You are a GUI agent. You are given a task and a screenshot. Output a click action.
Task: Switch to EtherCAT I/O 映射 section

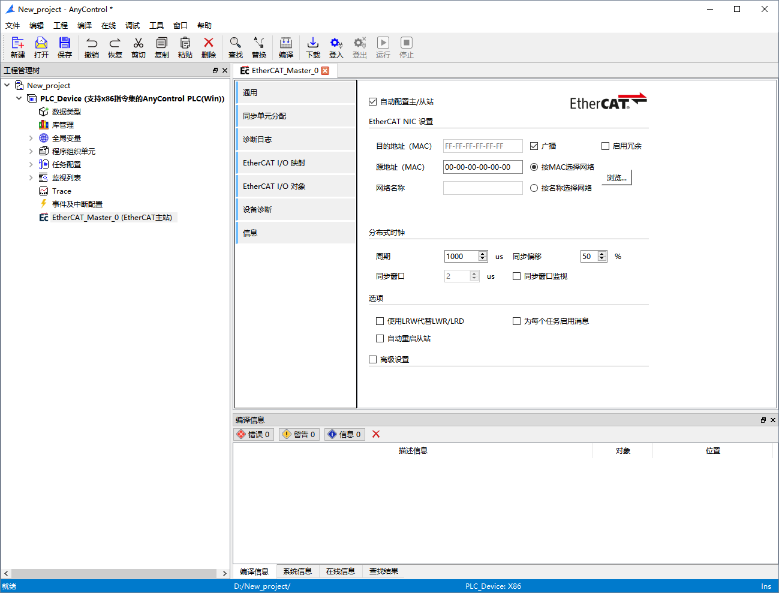coord(296,163)
